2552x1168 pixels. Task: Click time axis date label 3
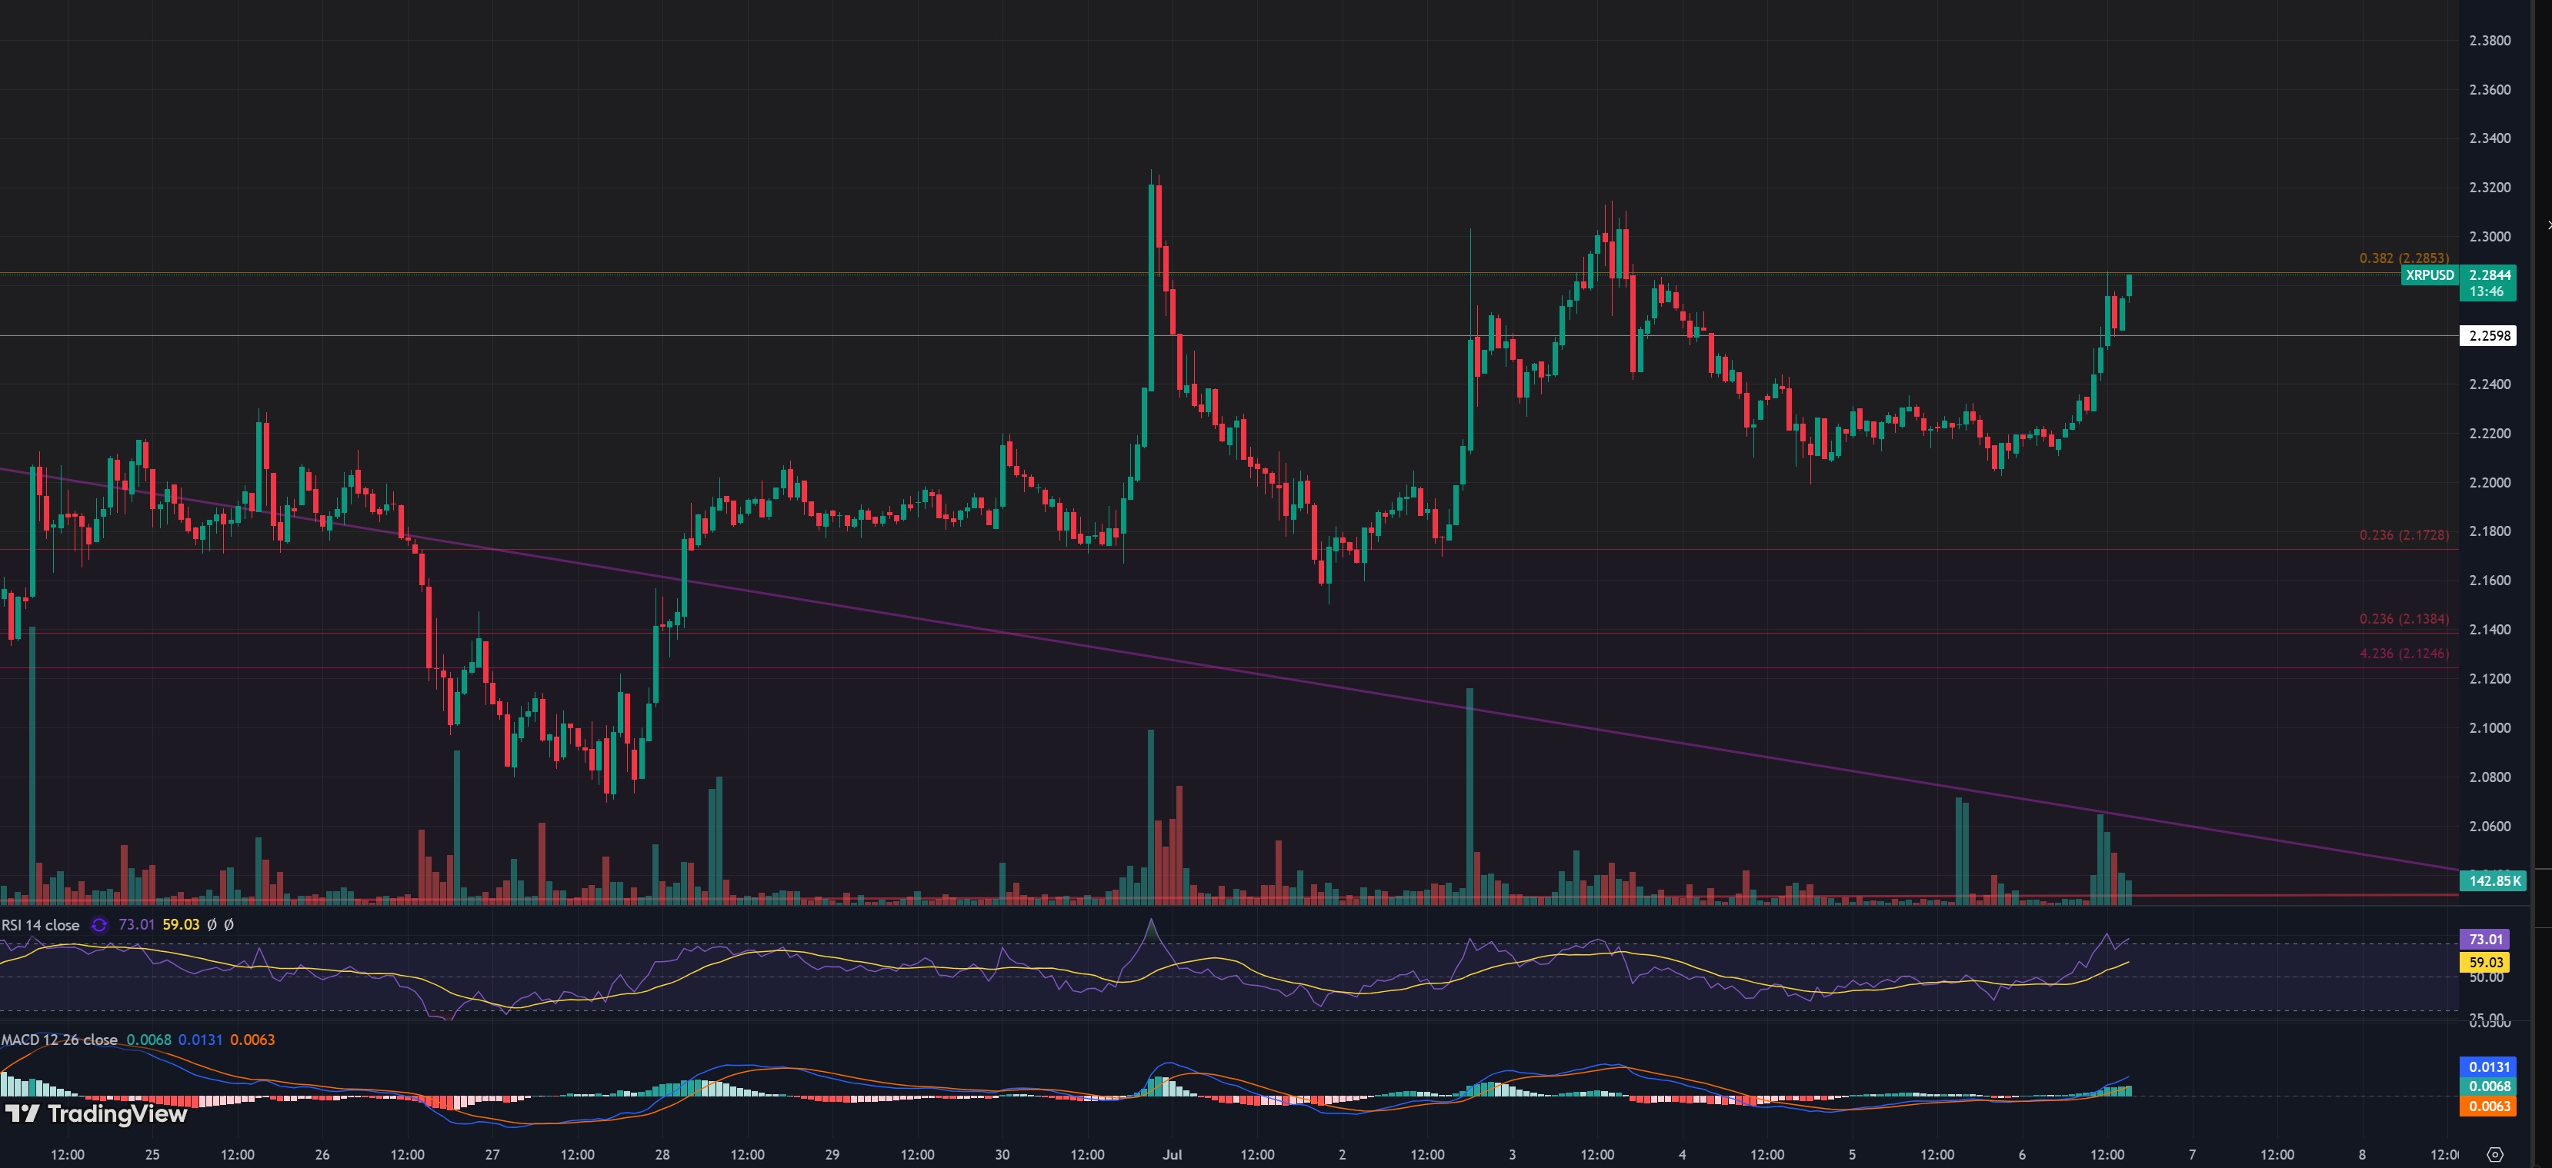click(1512, 1154)
